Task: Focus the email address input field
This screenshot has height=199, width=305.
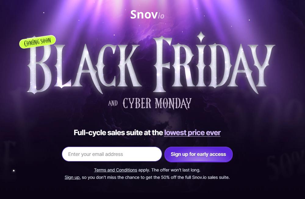Action: 112,154
